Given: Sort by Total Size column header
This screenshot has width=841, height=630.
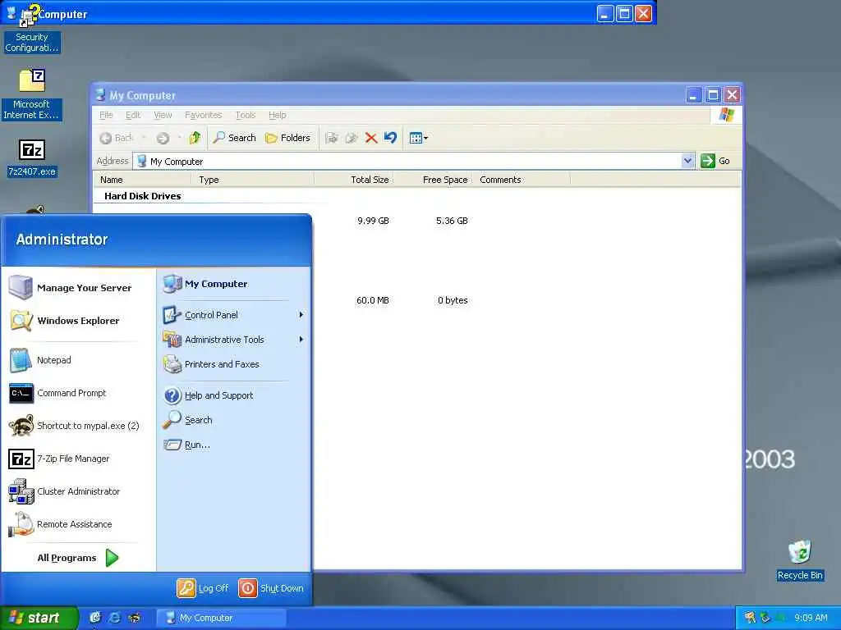Looking at the screenshot, I should point(353,180).
